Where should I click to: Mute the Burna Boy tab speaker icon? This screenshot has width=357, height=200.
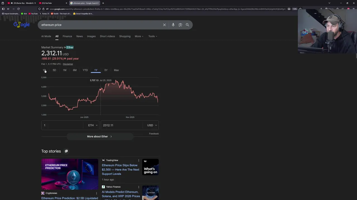click(12, 3)
